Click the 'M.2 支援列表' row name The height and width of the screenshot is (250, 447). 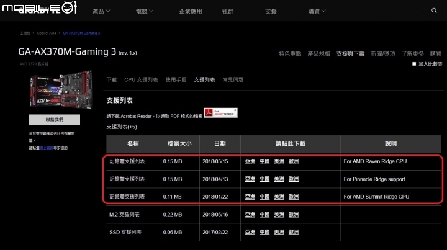tap(124, 215)
